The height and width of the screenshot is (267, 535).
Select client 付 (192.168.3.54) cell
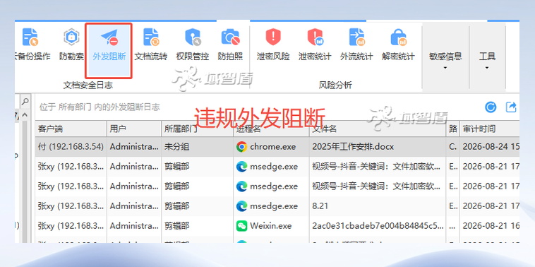click(71, 147)
